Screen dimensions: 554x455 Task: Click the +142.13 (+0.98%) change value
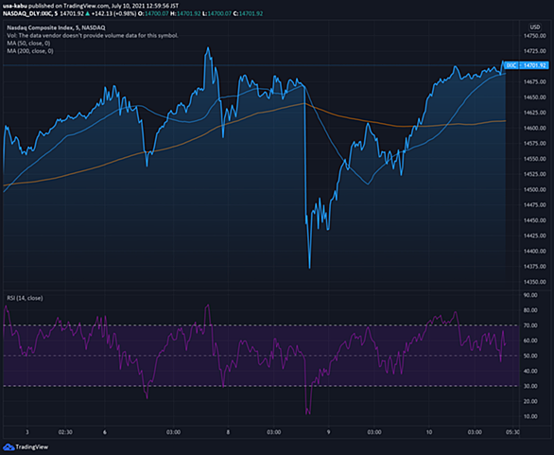pos(113,13)
